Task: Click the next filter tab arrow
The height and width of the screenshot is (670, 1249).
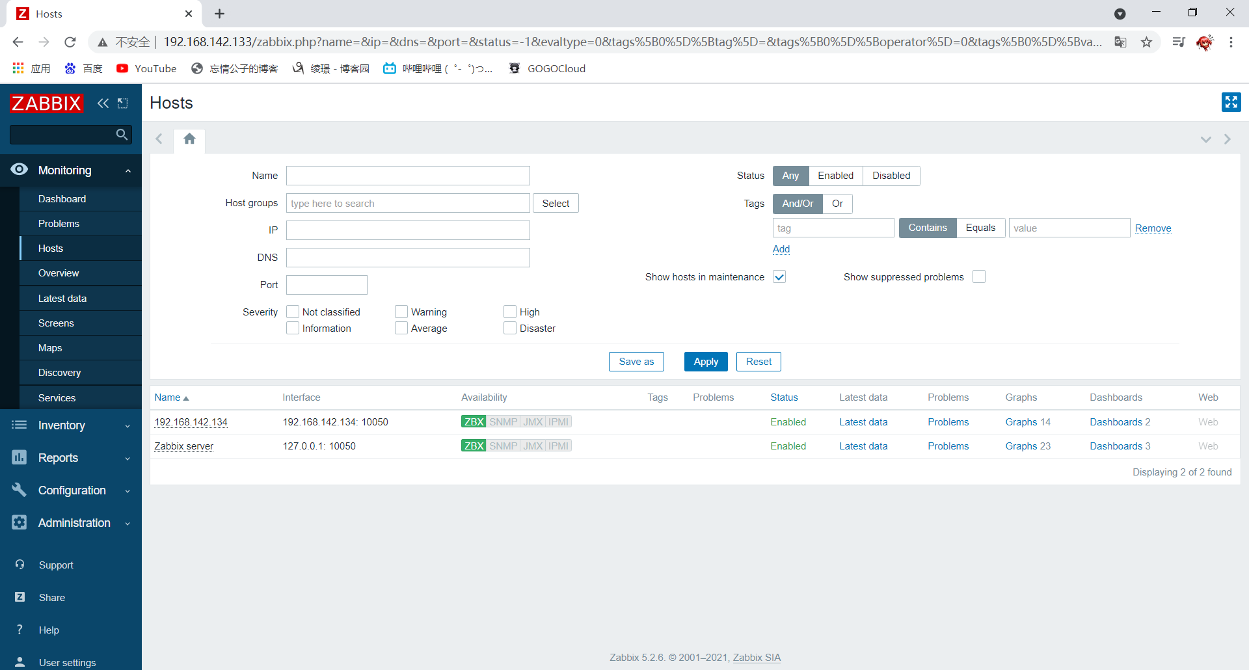Action: pyautogui.click(x=1227, y=139)
